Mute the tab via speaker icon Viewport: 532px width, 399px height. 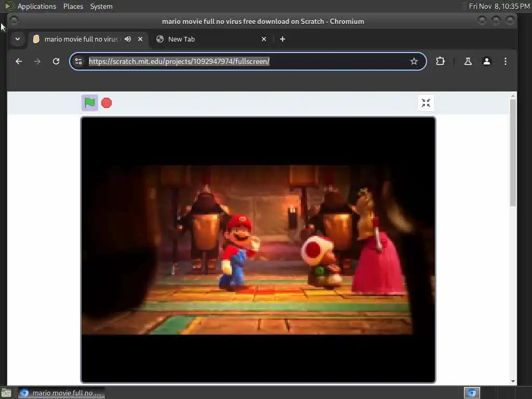coord(128,39)
